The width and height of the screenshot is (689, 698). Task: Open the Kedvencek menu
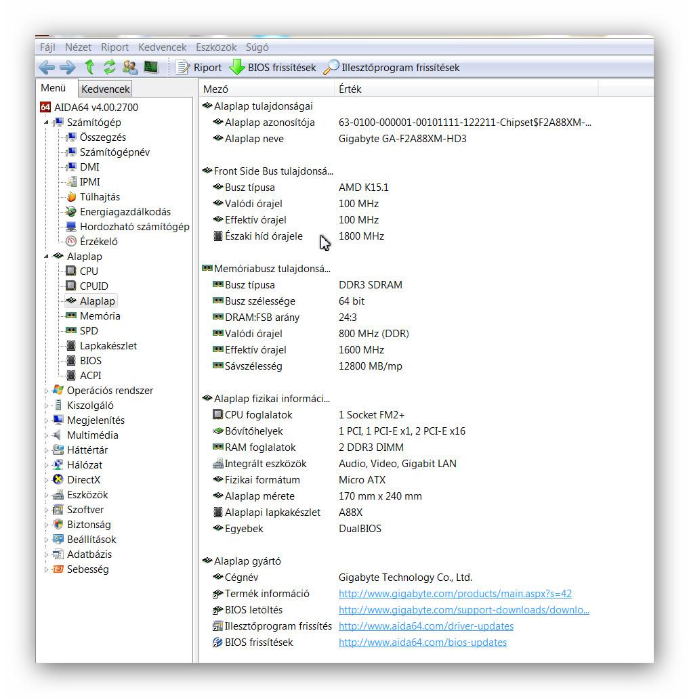(x=162, y=47)
